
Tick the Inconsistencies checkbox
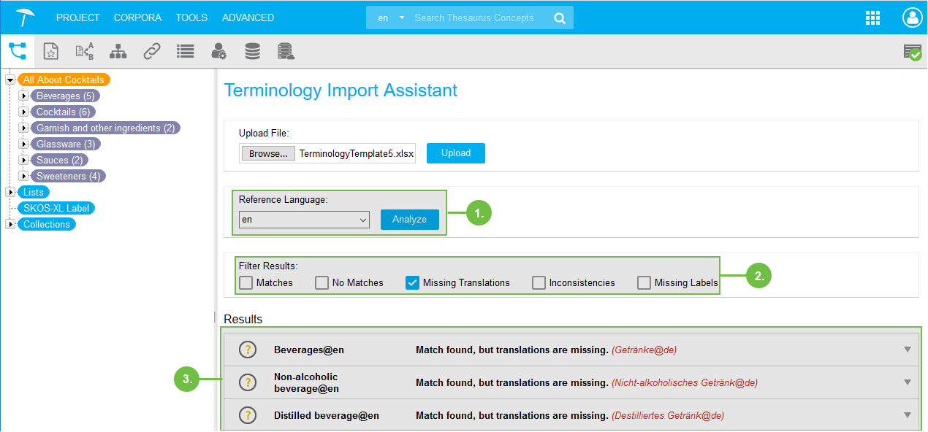coord(539,283)
